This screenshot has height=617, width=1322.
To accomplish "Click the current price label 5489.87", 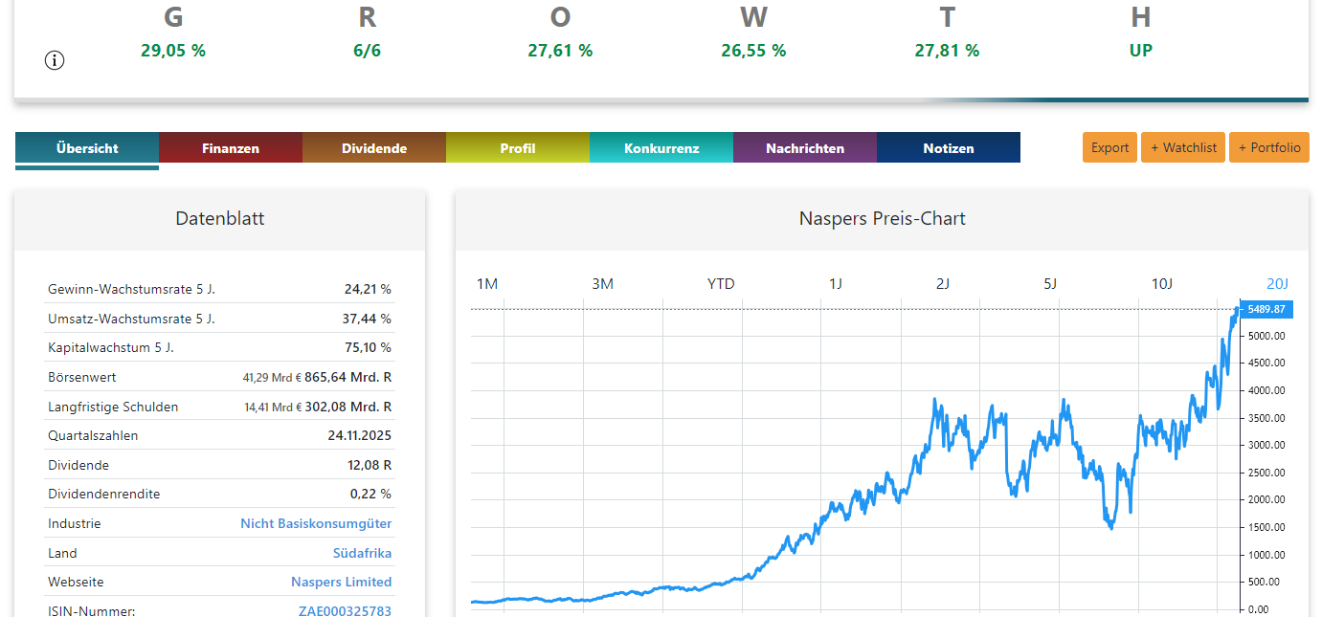I will tap(1266, 309).
